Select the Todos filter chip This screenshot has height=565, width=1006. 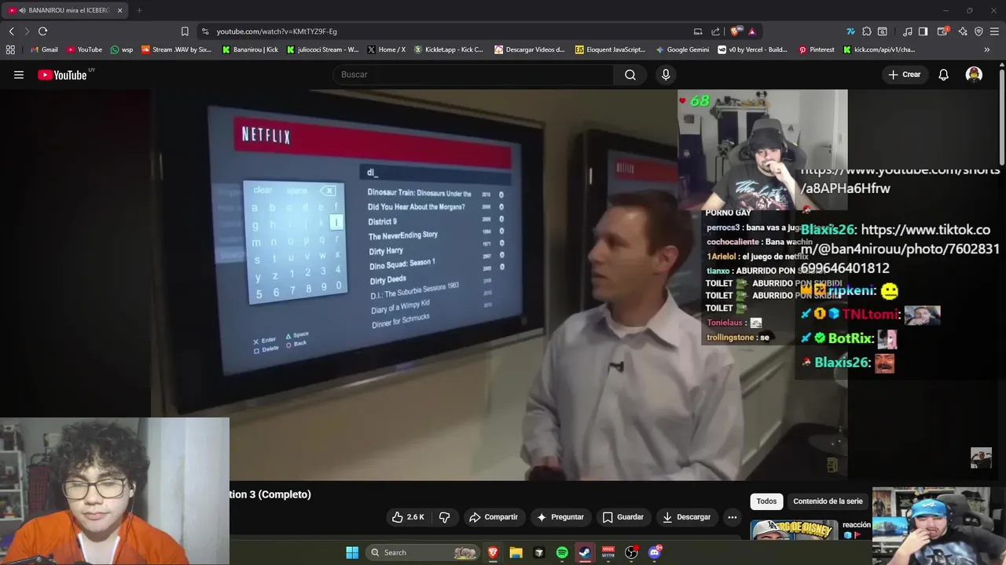(x=766, y=501)
